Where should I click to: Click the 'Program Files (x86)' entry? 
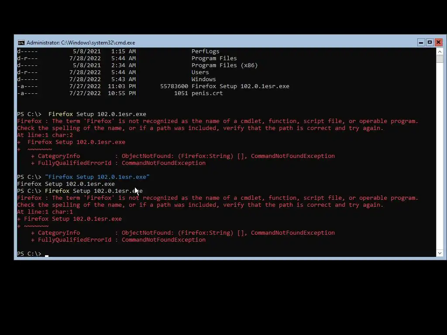tap(225, 65)
